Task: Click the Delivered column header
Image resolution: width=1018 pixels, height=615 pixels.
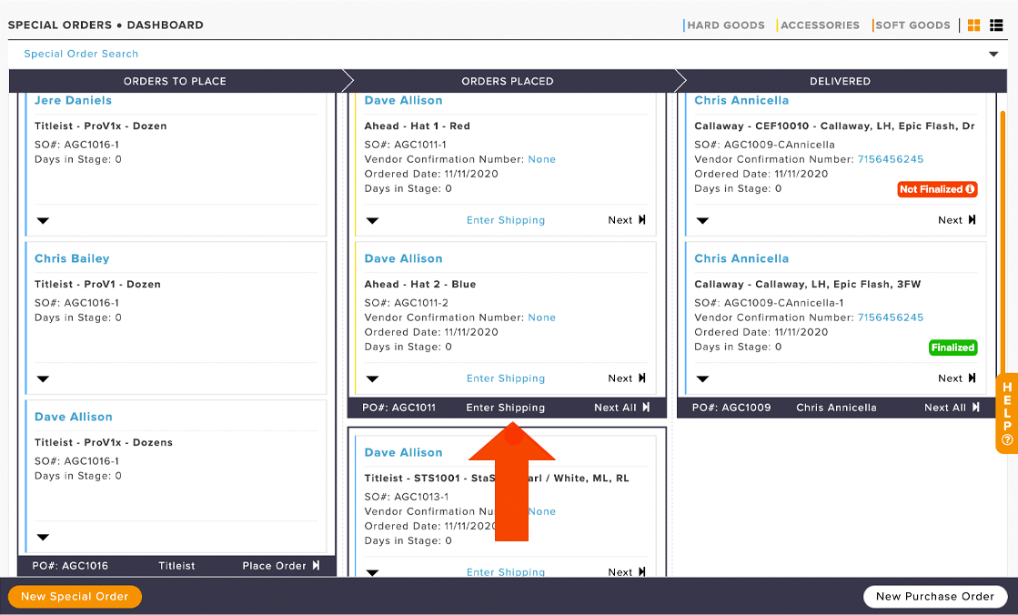Action: (x=840, y=81)
